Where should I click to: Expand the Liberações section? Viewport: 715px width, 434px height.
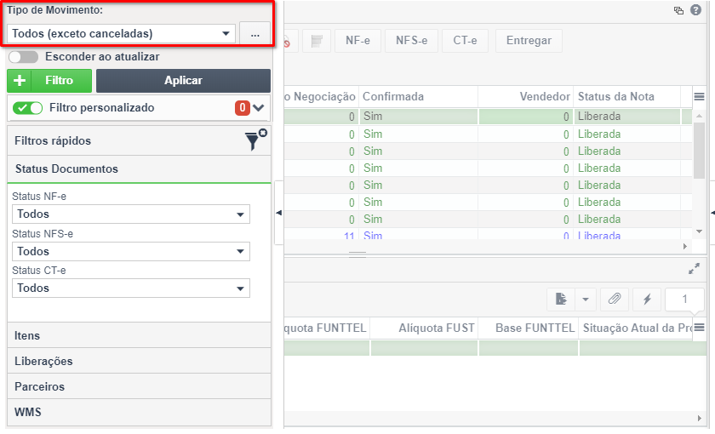(139, 361)
